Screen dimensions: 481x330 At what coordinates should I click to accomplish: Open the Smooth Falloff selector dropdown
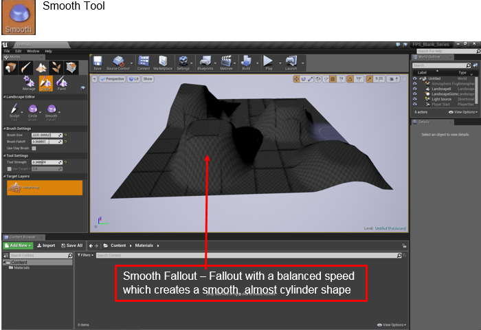click(x=59, y=112)
